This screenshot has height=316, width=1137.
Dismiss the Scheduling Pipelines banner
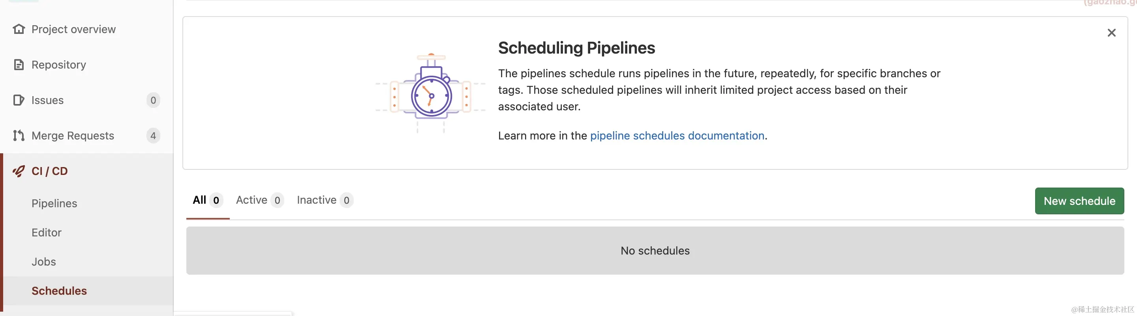pos(1111,33)
